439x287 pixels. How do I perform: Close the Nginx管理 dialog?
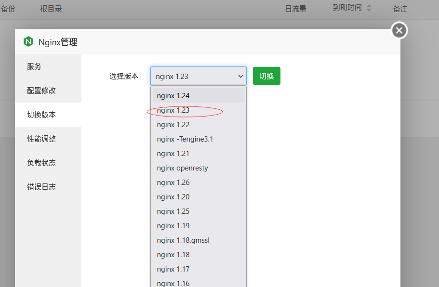coord(399,30)
